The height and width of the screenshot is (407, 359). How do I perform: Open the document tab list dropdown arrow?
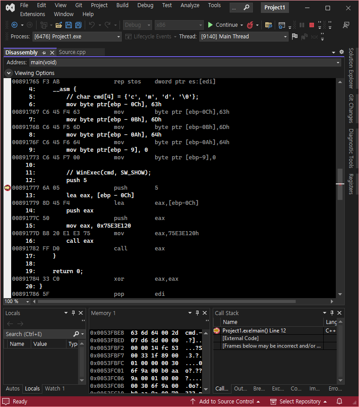click(x=334, y=52)
